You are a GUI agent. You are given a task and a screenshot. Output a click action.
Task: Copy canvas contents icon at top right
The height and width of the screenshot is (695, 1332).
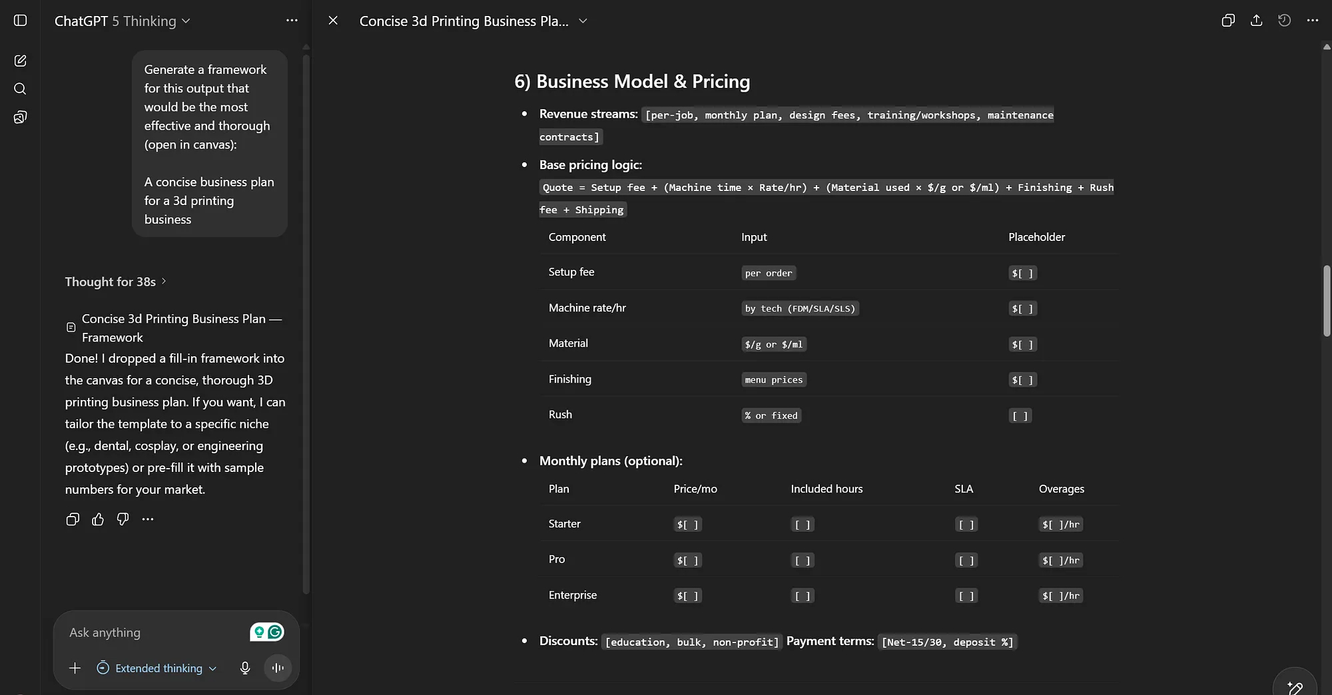1228,21
